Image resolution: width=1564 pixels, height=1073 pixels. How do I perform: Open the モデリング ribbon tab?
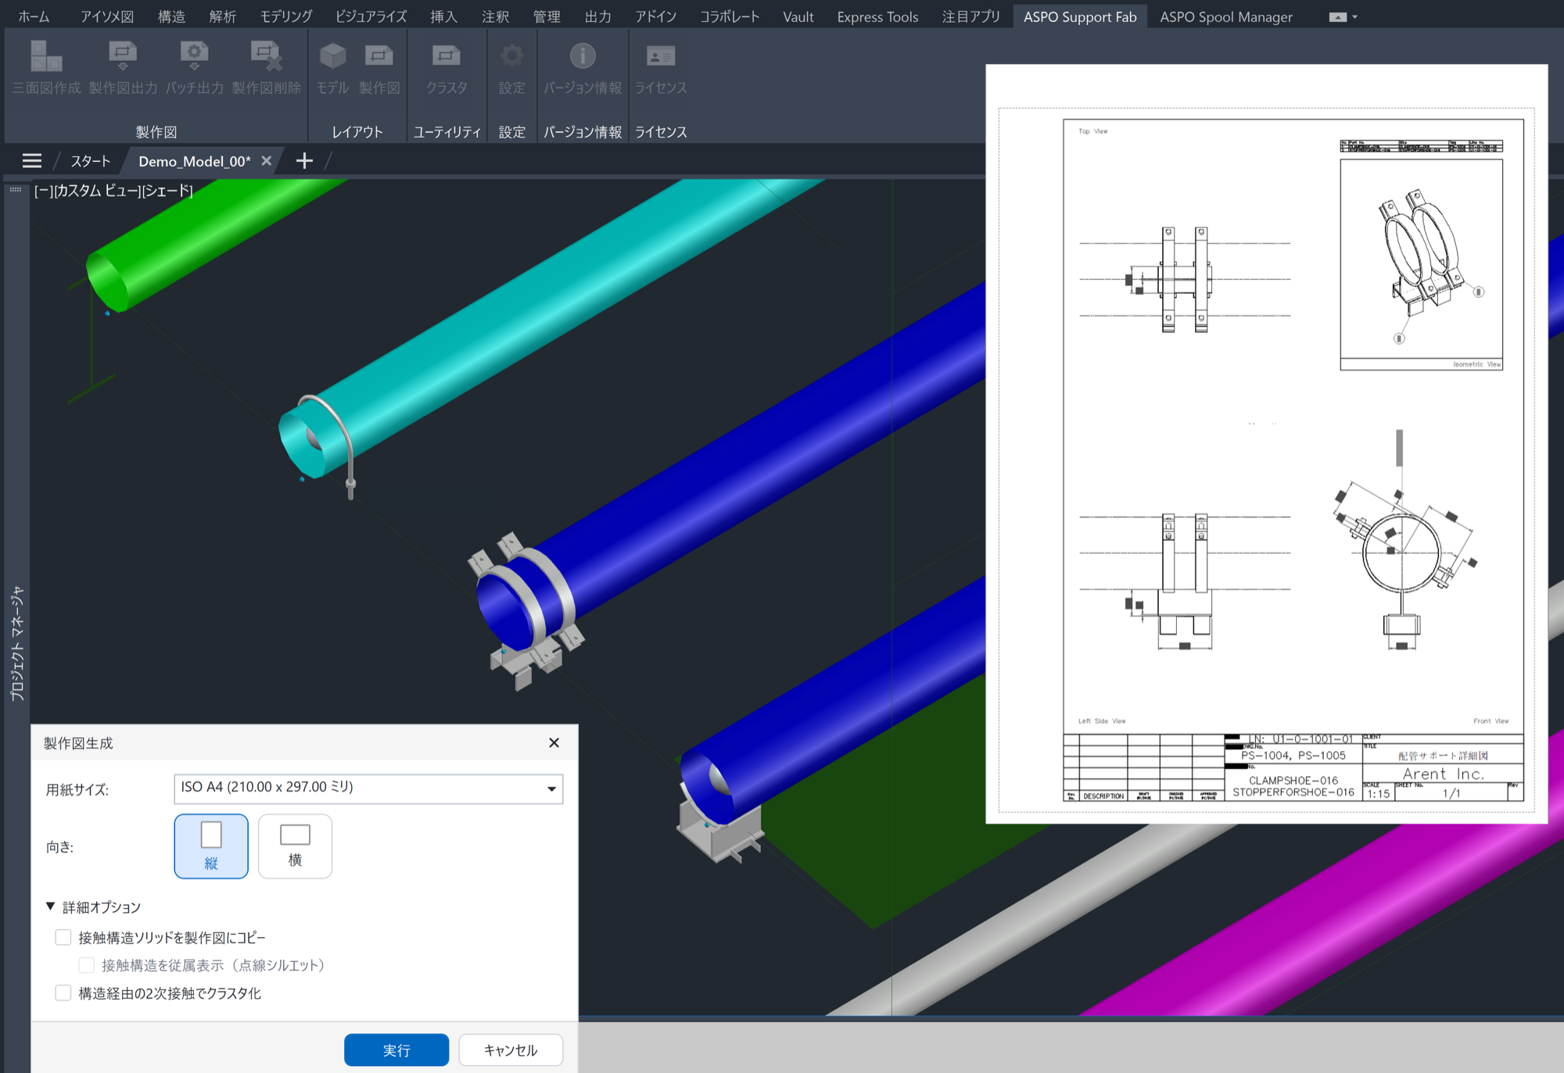tap(286, 16)
